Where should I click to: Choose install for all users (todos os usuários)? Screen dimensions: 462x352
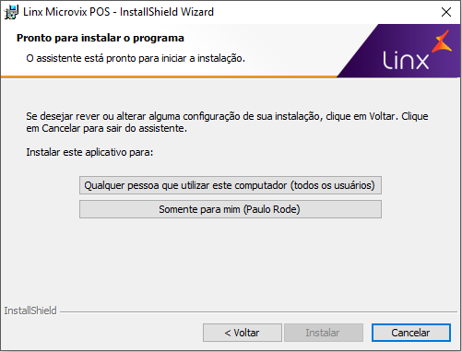tap(231, 185)
